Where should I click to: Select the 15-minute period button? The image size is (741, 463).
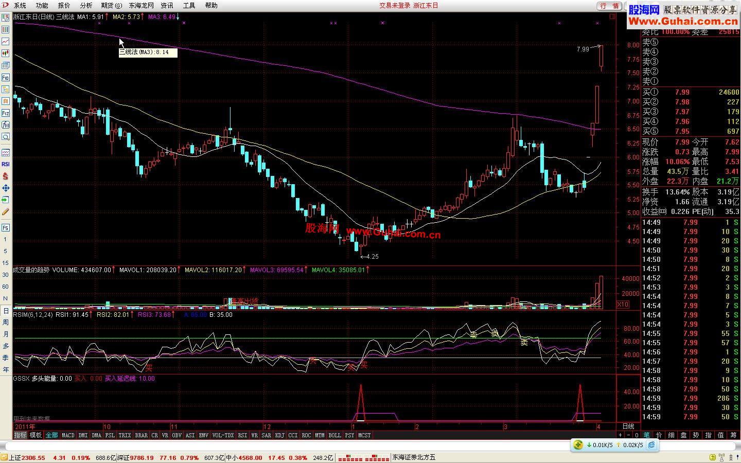6,263
